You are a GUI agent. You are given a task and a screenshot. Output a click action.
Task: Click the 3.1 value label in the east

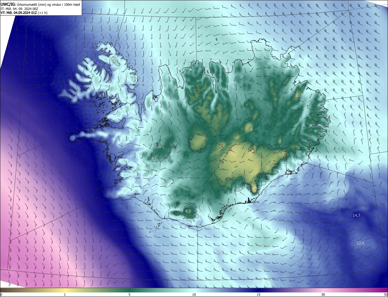pos(298,95)
